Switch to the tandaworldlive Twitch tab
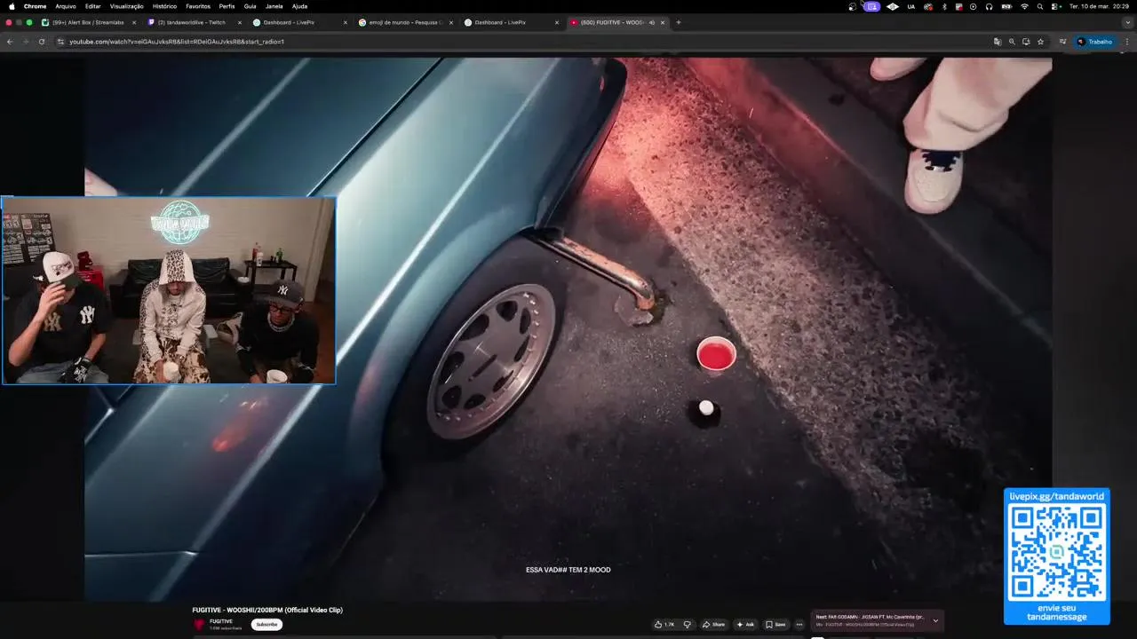 pos(195,22)
